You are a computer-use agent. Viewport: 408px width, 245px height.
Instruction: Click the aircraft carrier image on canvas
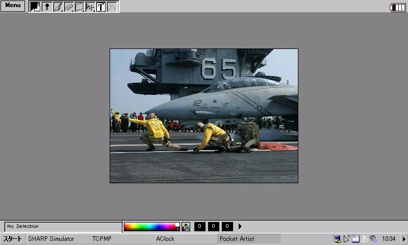[x=204, y=116]
